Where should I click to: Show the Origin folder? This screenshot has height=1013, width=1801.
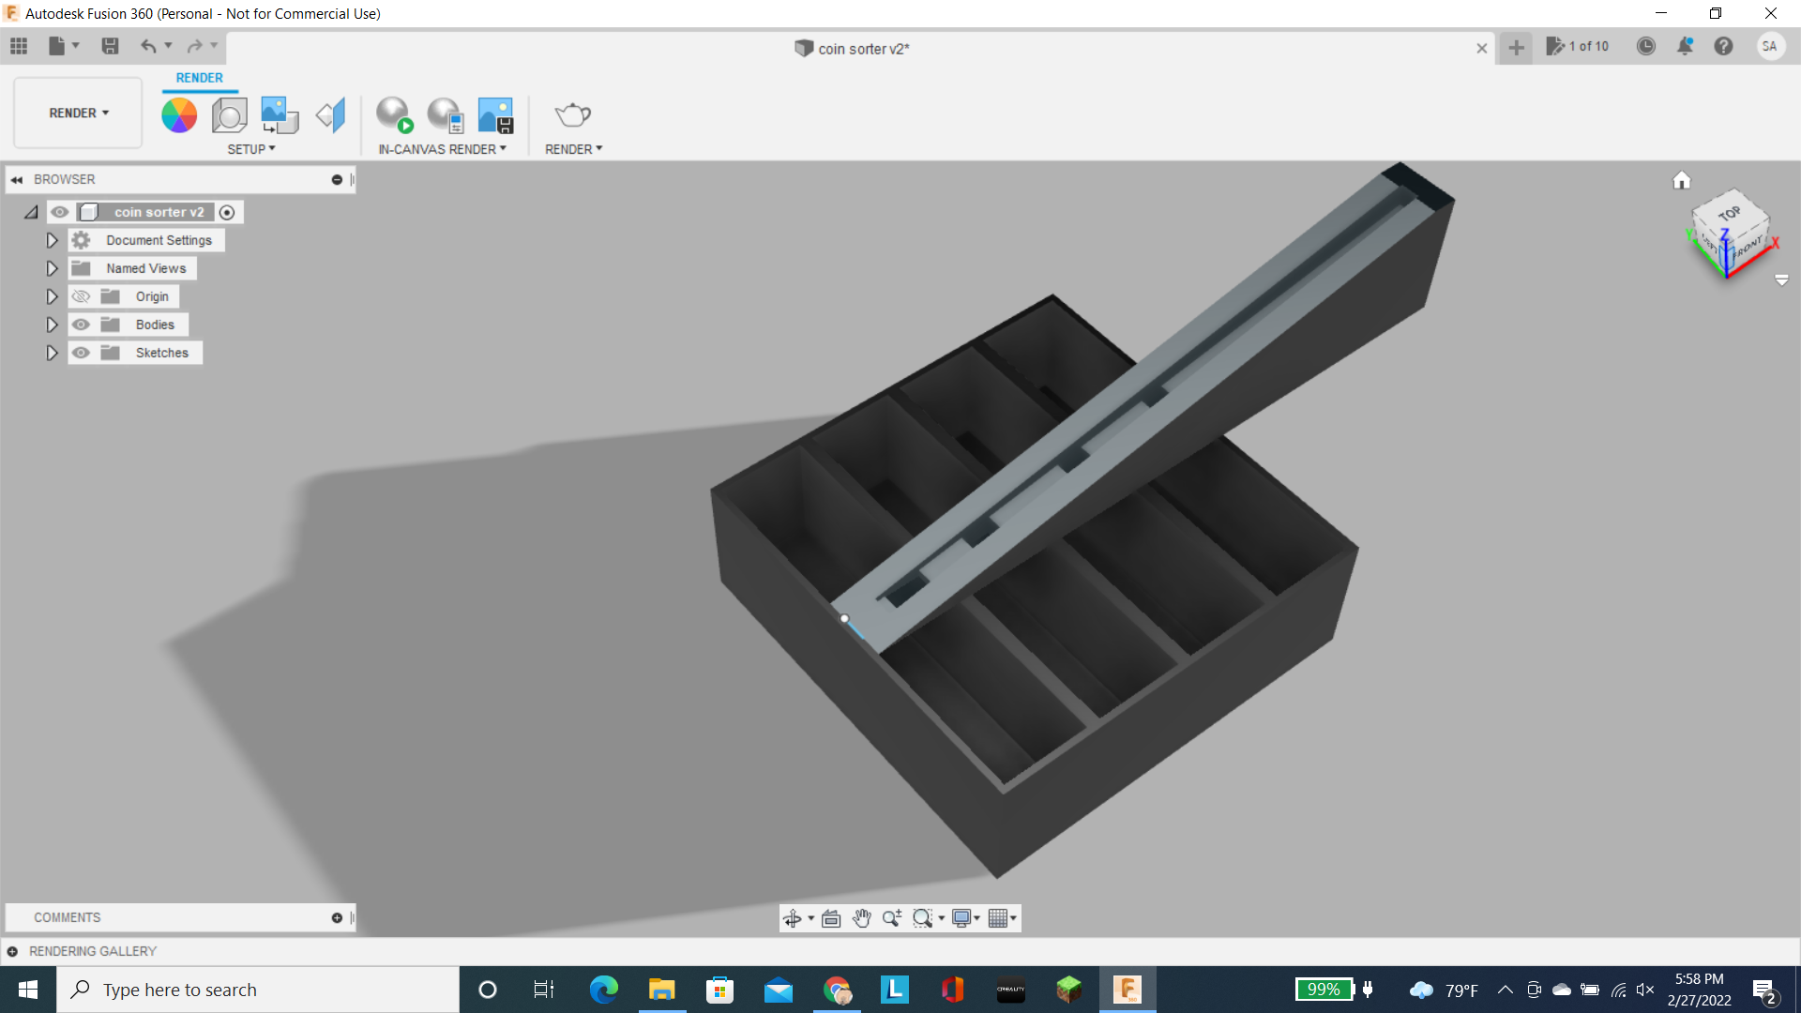(x=82, y=296)
